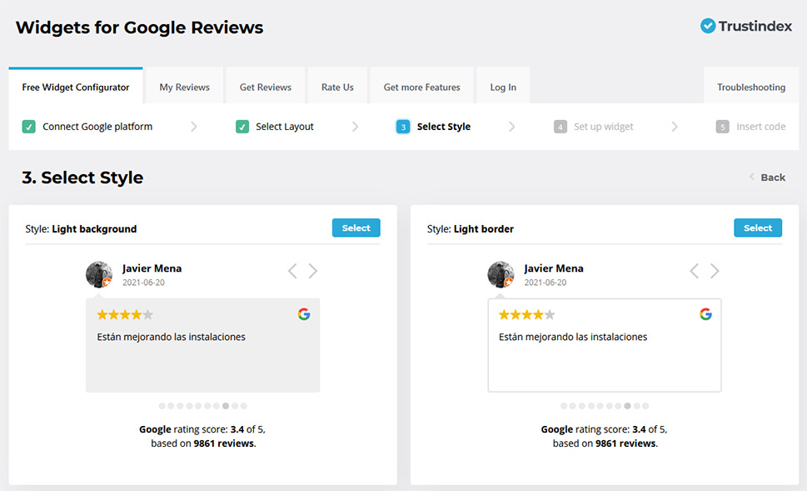Click Javier Mena's avatar in Light background preview
This screenshot has height=491, width=807.
click(x=99, y=274)
